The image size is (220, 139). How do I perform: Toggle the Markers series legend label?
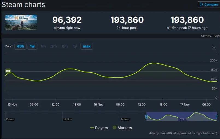tap(125, 128)
